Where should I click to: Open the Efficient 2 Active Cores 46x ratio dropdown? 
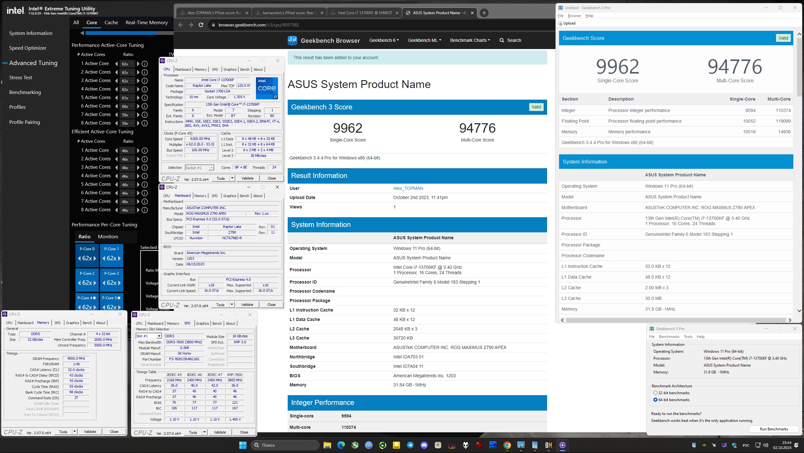(x=127, y=159)
